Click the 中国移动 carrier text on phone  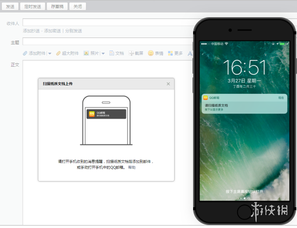[x=217, y=44]
